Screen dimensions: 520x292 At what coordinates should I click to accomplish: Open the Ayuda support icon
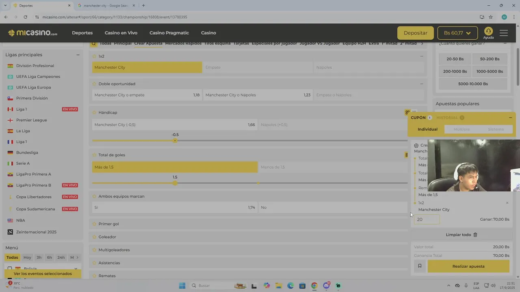[488, 33]
